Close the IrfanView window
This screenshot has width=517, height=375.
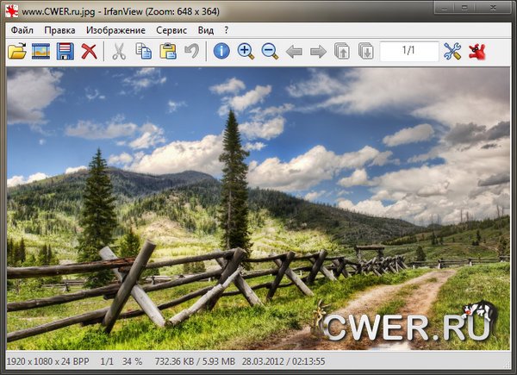(x=493, y=8)
